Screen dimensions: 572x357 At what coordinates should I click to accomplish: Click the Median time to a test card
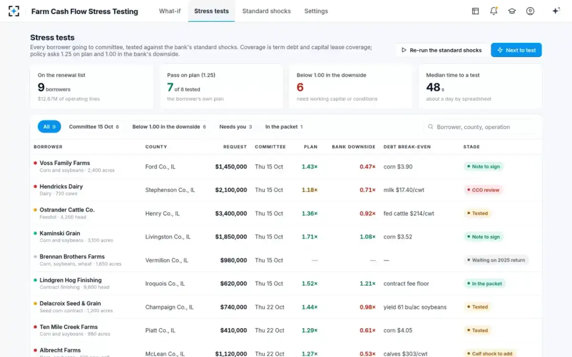pyautogui.click(x=480, y=87)
